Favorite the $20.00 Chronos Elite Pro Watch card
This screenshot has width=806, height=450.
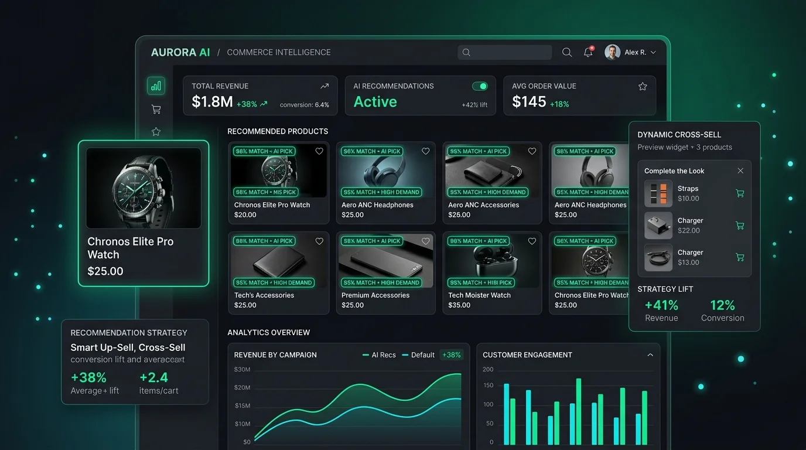(319, 151)
